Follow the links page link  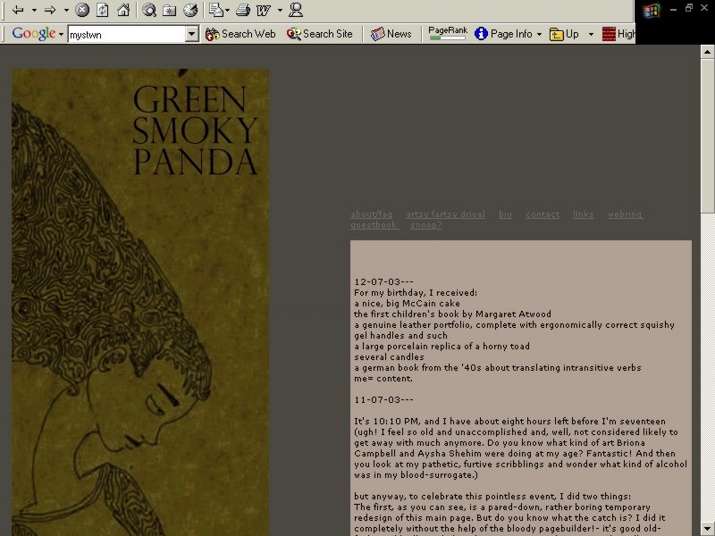[584, 214]
